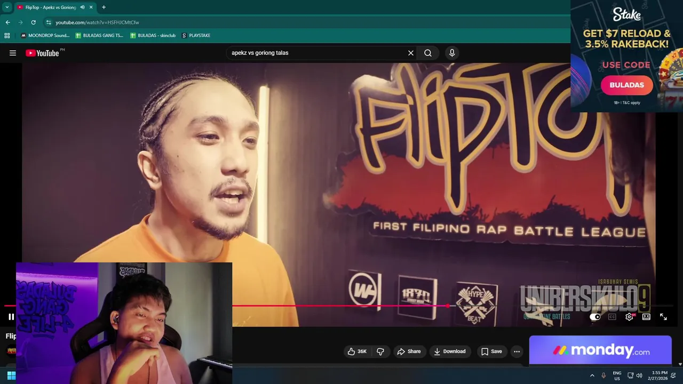
Task: Open the browser apps grid shortcut
Action: 7,35
